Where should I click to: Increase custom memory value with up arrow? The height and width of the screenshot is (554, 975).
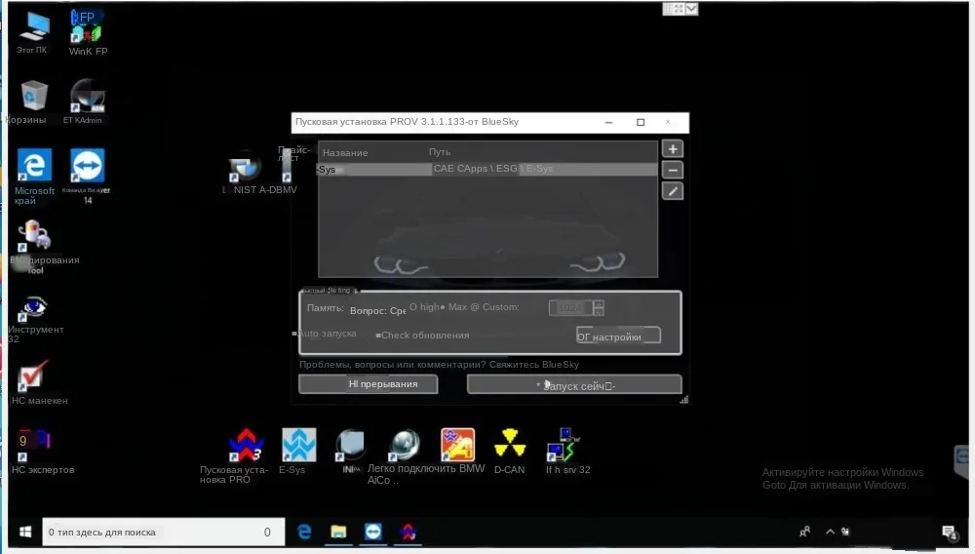tap(599, 304)
